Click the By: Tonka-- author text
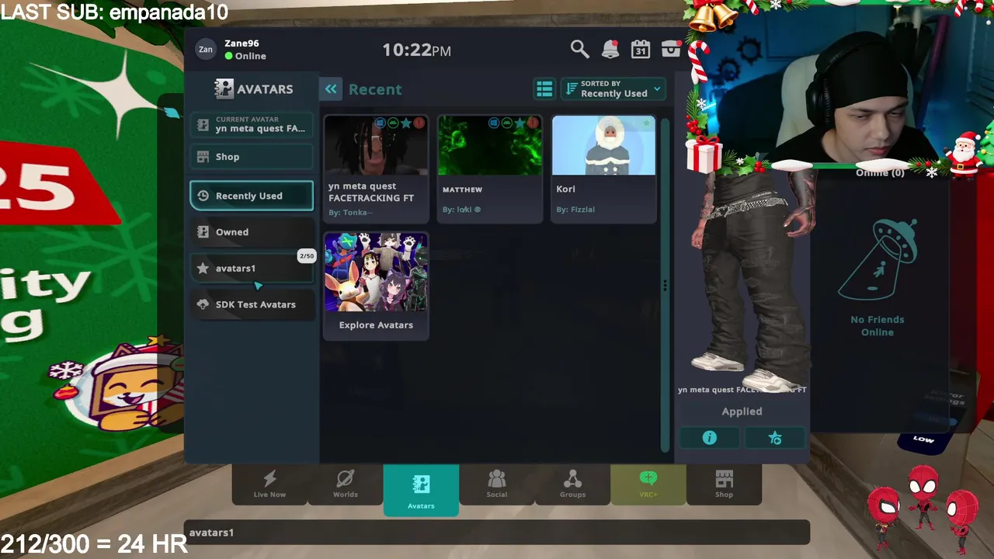Screen dimensions: 994x559 tap(350, 213)
